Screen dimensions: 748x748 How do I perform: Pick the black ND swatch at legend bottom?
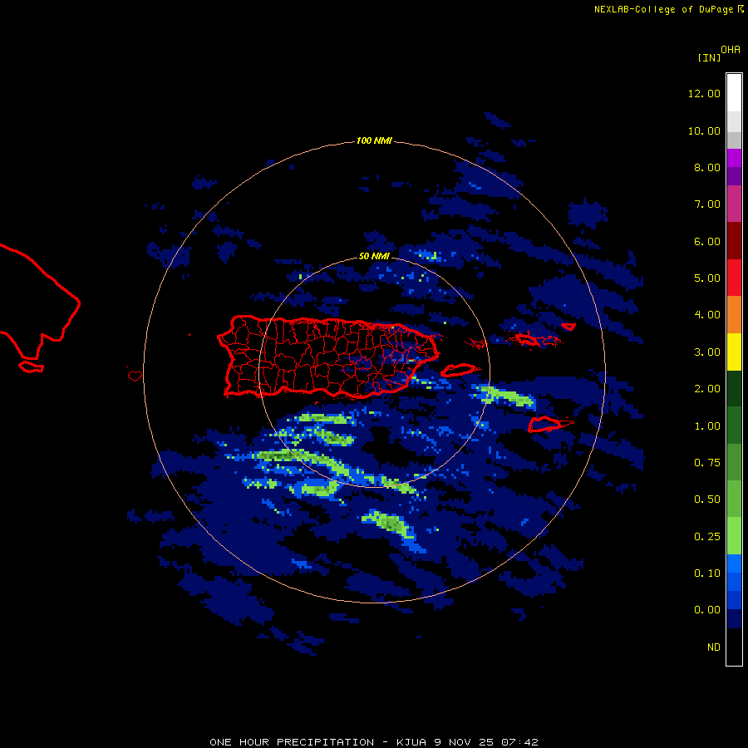click(734, 647)
